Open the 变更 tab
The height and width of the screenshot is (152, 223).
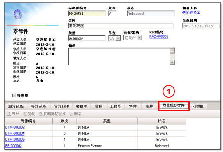click(x=149, y=106)
